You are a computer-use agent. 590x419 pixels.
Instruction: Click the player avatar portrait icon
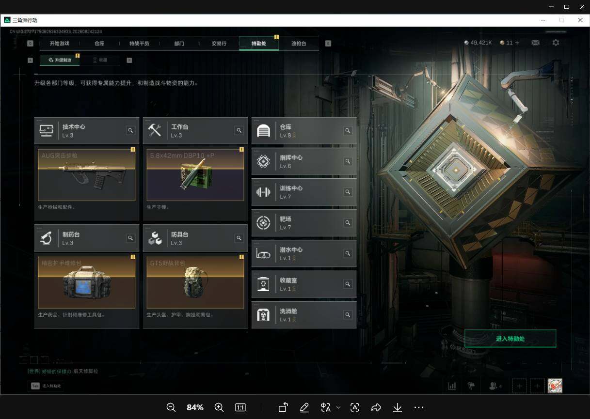[x=555, y=386]
